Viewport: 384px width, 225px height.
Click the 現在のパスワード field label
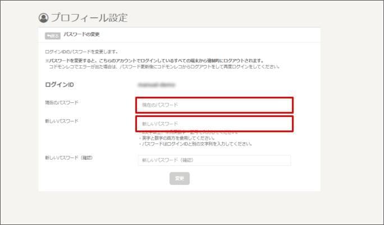click(x=62, y=102)
